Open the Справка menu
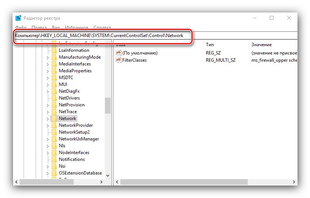 tap(102, 27)
